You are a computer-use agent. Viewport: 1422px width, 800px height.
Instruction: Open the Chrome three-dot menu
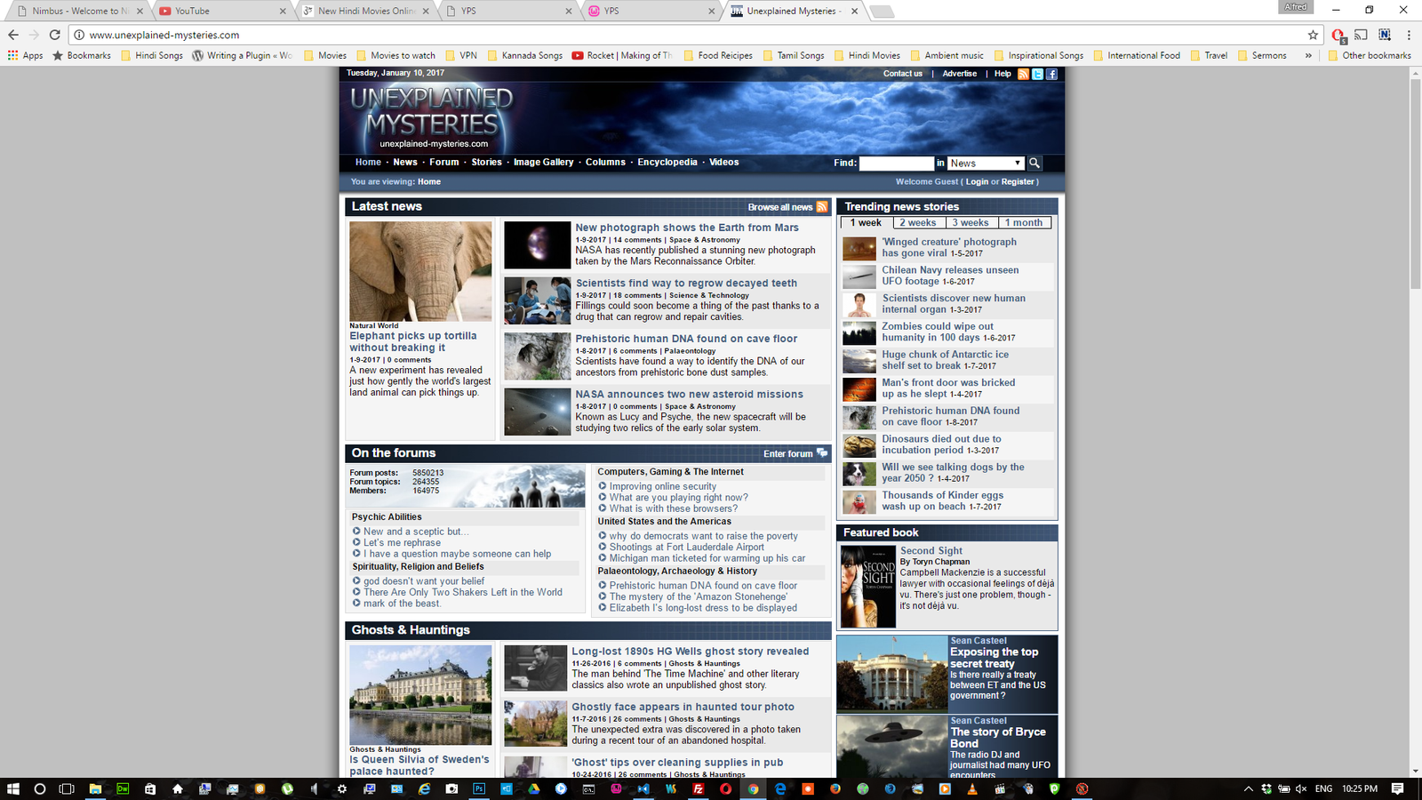1409,35
